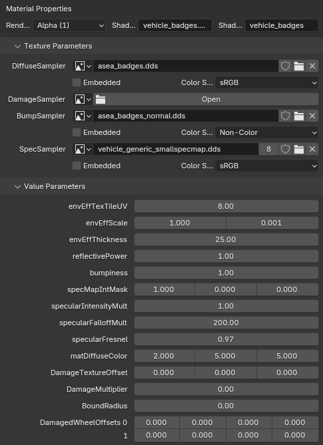This screenshot has width=323, height=445.
Task: Open the folder icon next to asea_badges.dds
Action: pos(299,66)
